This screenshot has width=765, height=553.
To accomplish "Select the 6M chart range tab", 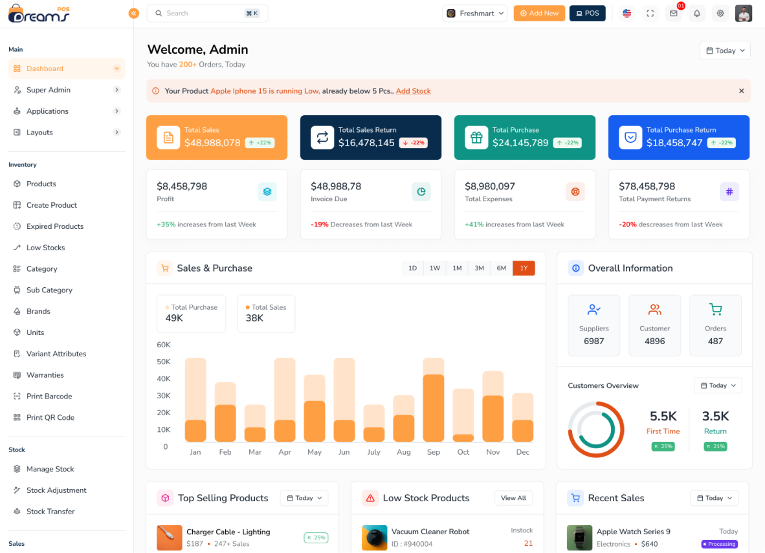I will [x=502, y=268].
